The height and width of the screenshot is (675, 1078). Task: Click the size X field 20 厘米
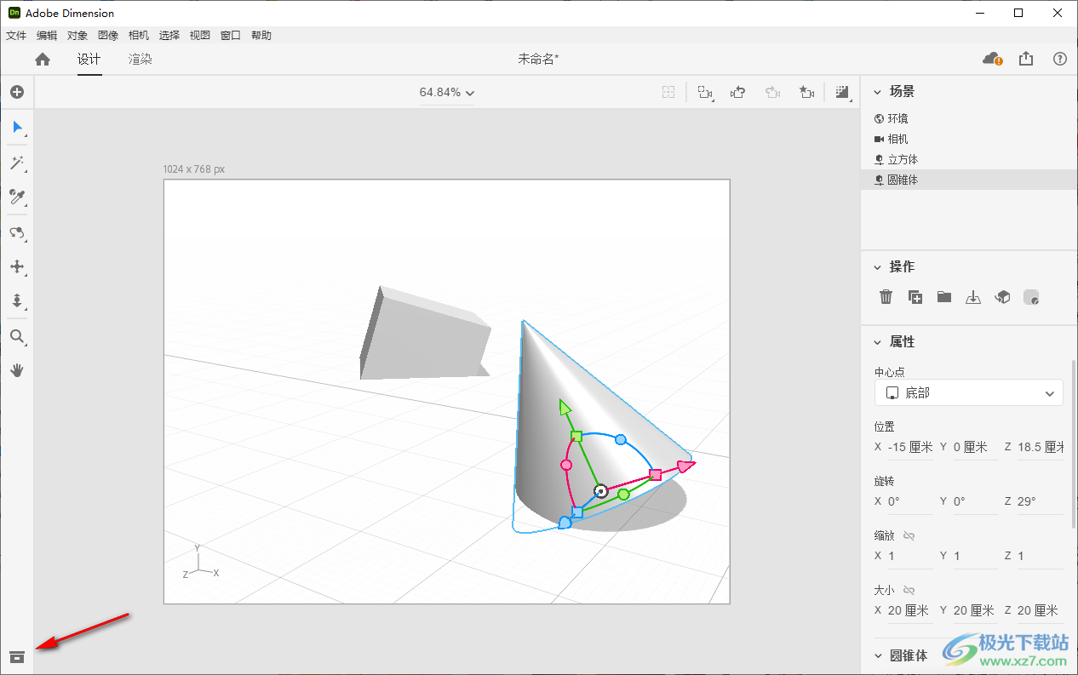tap(910, 610)
